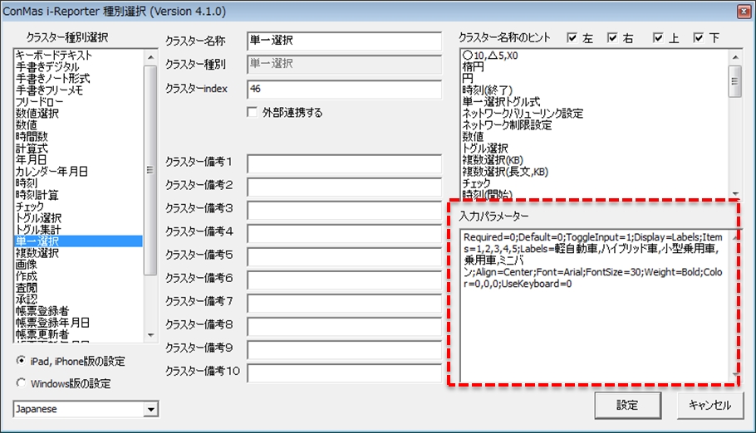Select the Windows版の設定 radio button
This screenshot has width=756, height=433.
pyautogui.click(x=21, y=383)
